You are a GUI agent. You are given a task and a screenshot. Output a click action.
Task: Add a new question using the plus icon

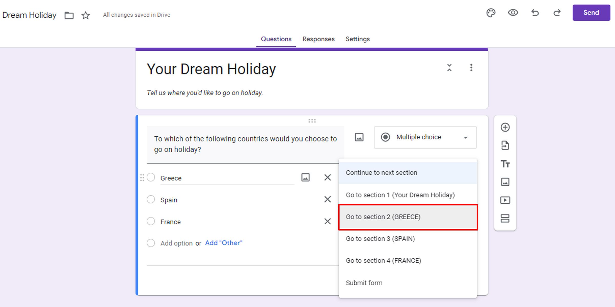coord(505,127)
